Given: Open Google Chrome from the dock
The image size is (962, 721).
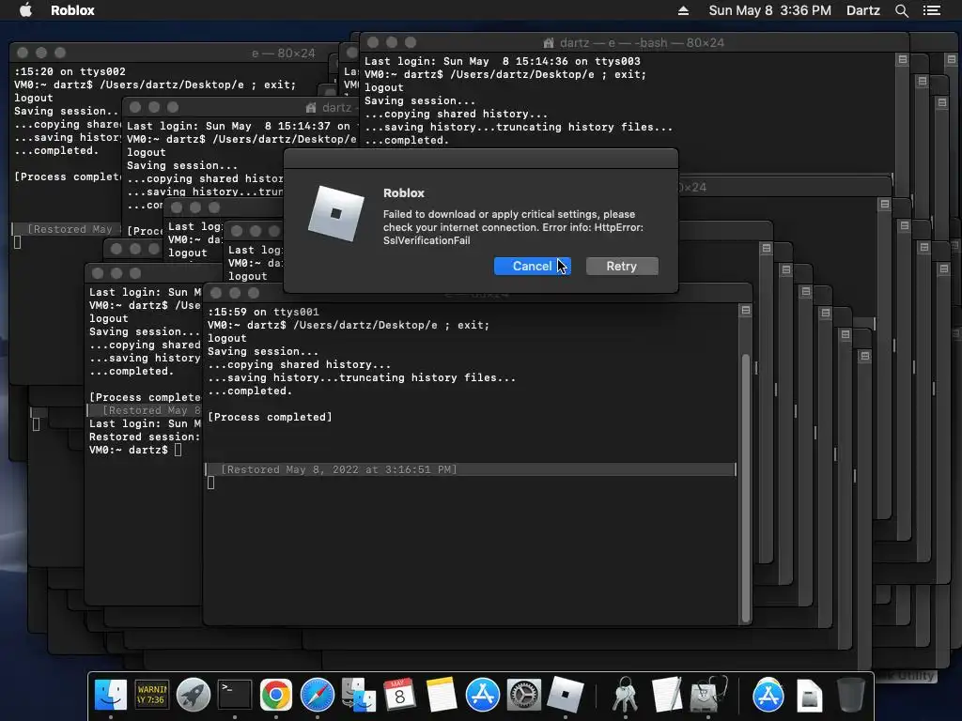Looking at the screenshot, I should coord(275,695).
